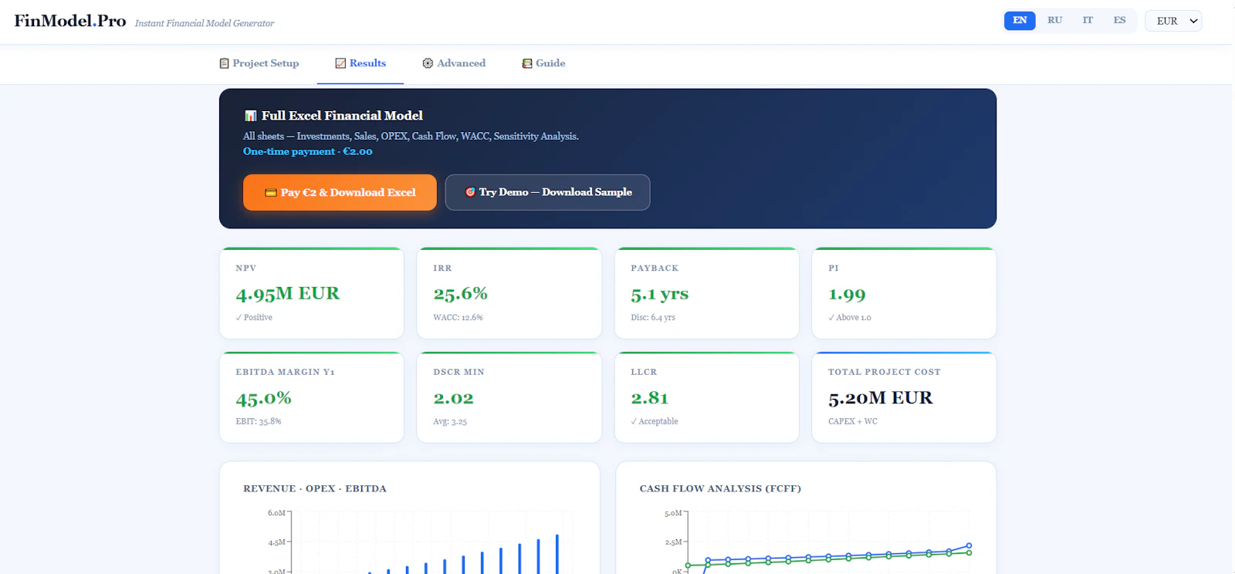Screen dimensions: 1235x574
Task: Try Demo and download sample
Action: pos(547,192)
